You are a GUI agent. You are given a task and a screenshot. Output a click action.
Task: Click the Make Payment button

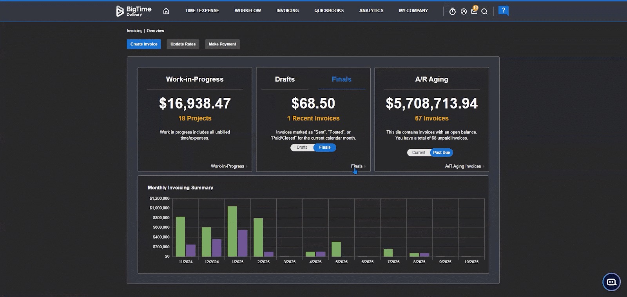pyautogui.click(x=222, y=44)
